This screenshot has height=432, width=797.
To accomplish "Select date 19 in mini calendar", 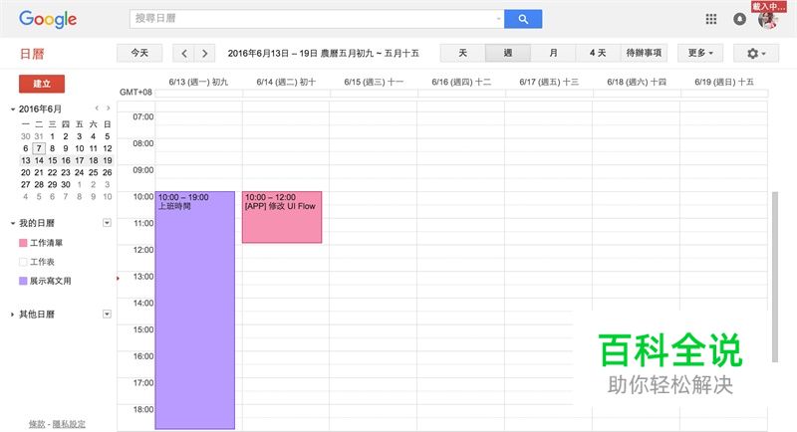I will click(x=108, y=160).
